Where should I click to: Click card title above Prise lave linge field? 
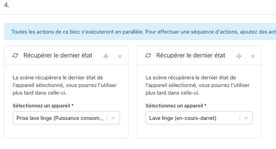58,56
